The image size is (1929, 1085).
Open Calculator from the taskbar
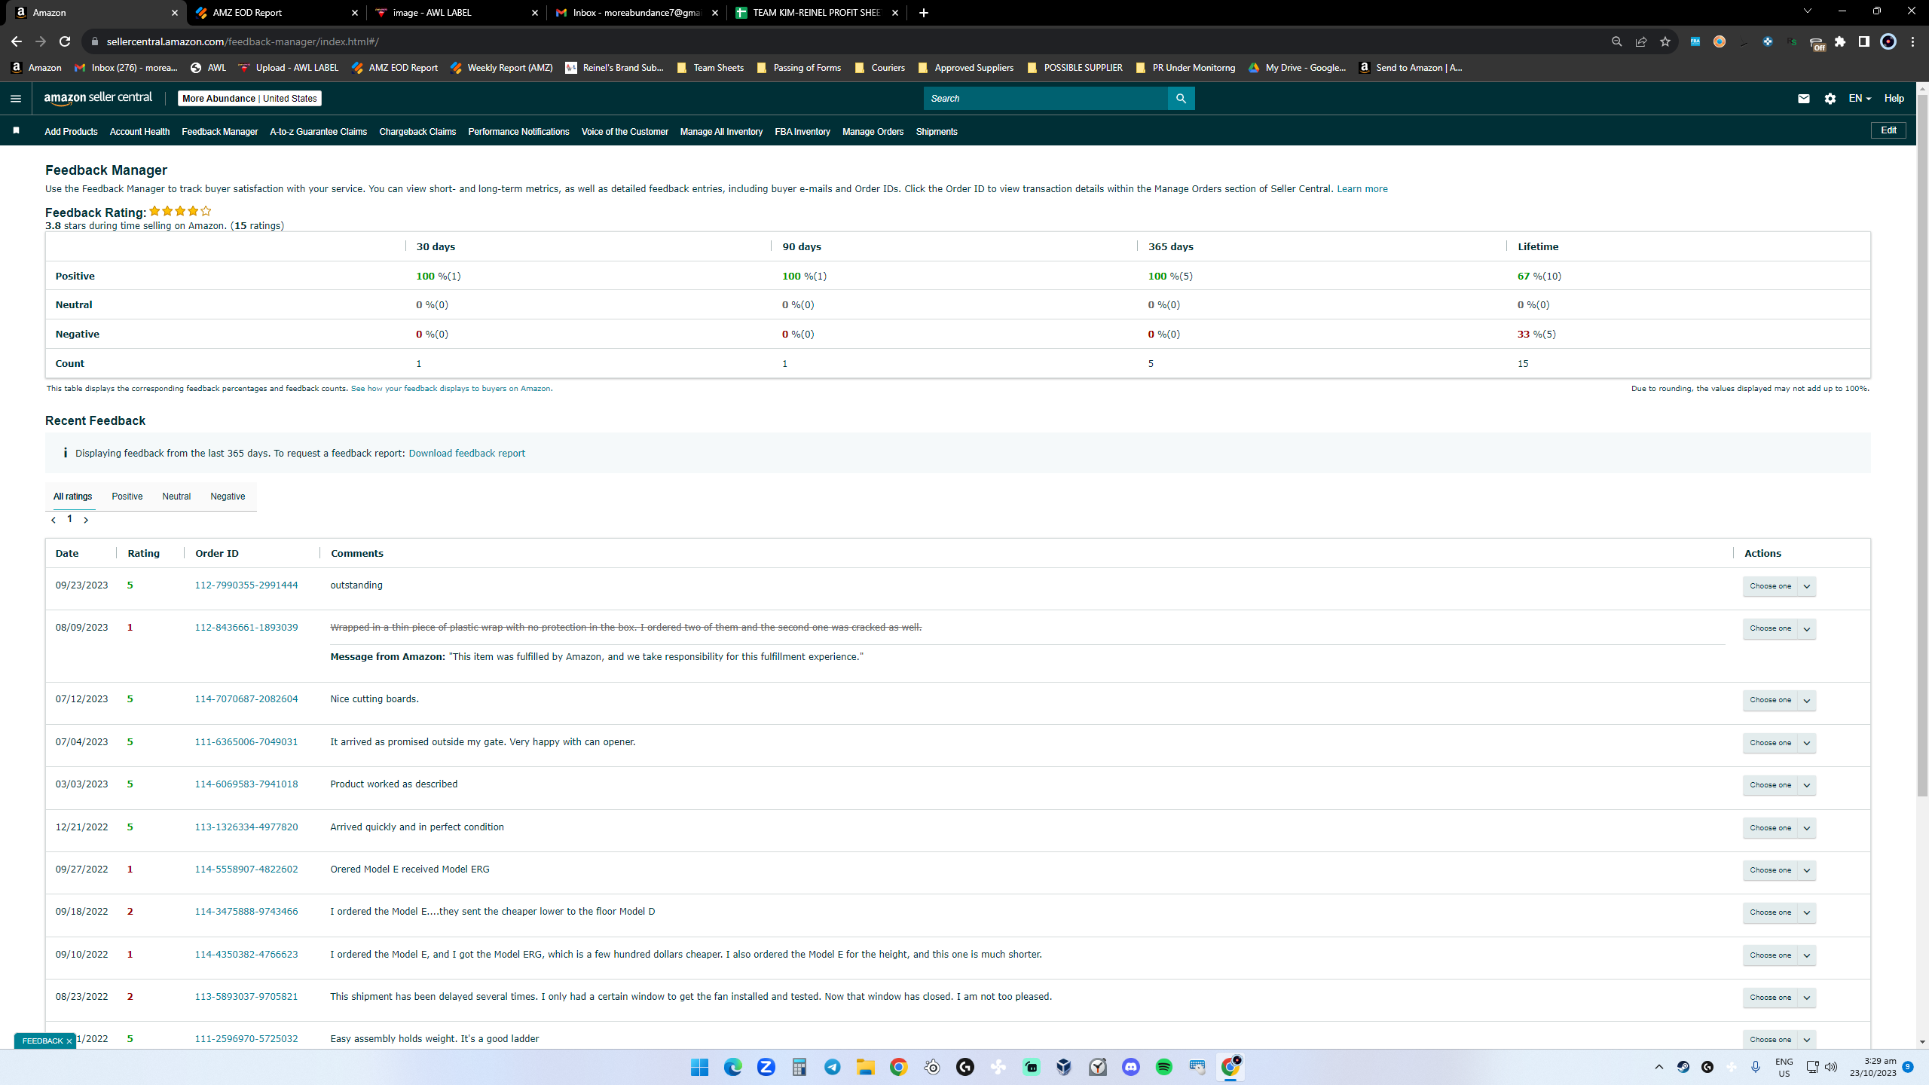[x=799, y=1067]
